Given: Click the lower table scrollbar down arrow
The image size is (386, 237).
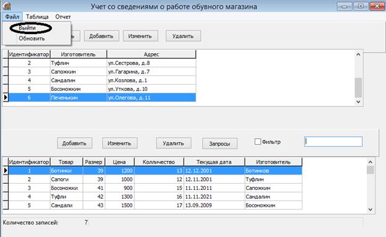Looking at the screenshot, I should pos(371,210).
